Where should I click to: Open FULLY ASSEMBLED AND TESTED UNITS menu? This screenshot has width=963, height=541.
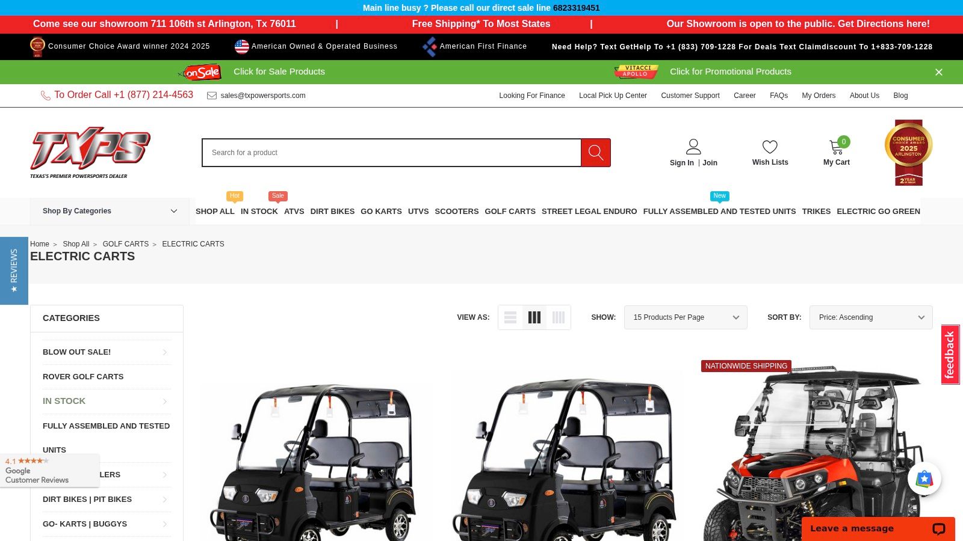pyautogui.click(x=719, y=212)
